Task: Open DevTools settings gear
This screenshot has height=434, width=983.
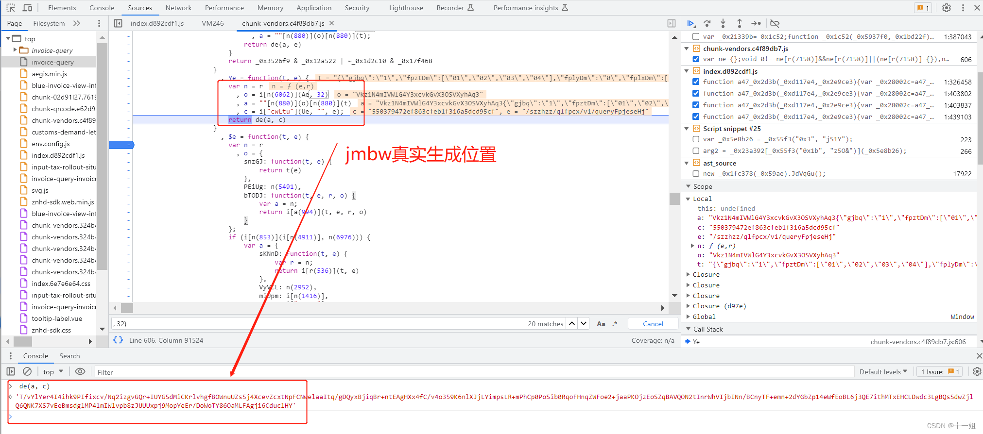Action: pos(947,8)
